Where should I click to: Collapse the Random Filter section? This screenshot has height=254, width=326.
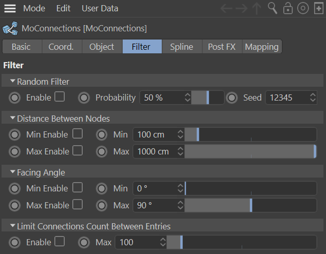tap(12, 82)
